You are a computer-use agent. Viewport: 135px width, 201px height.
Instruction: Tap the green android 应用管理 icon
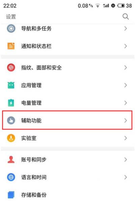pyautogui.click(x=11, y=85)
